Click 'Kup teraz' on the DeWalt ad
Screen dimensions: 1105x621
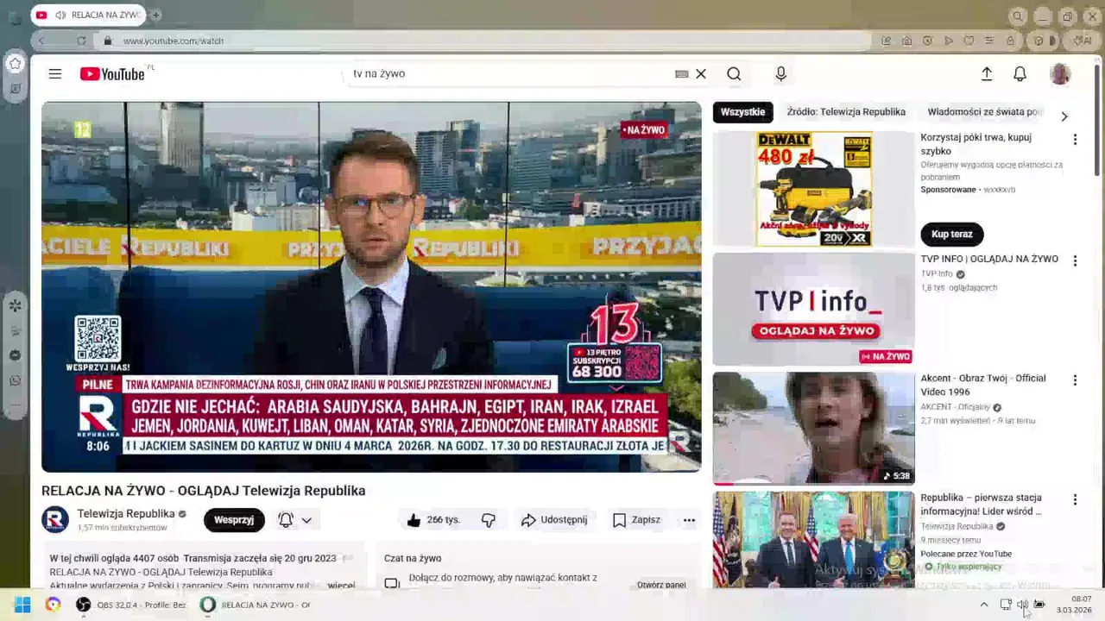click(951, 235)
